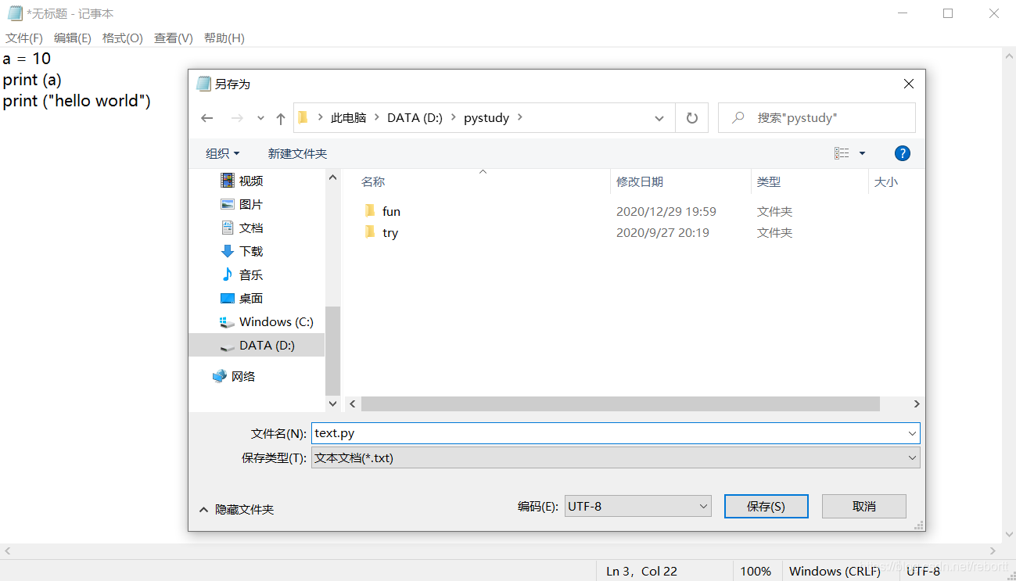Open Notepad 帮助(H) menu
The height and width of the screenshot is (581, 1016).
click(x=224, y=38)
